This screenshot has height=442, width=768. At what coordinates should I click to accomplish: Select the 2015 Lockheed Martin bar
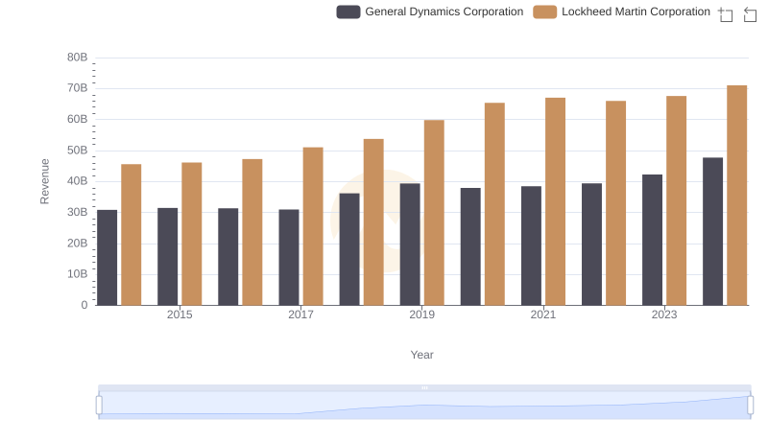[191, 234]
